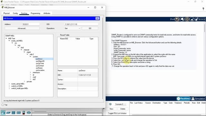Collapse the MIB Tree node

click(x=6, y=38)
